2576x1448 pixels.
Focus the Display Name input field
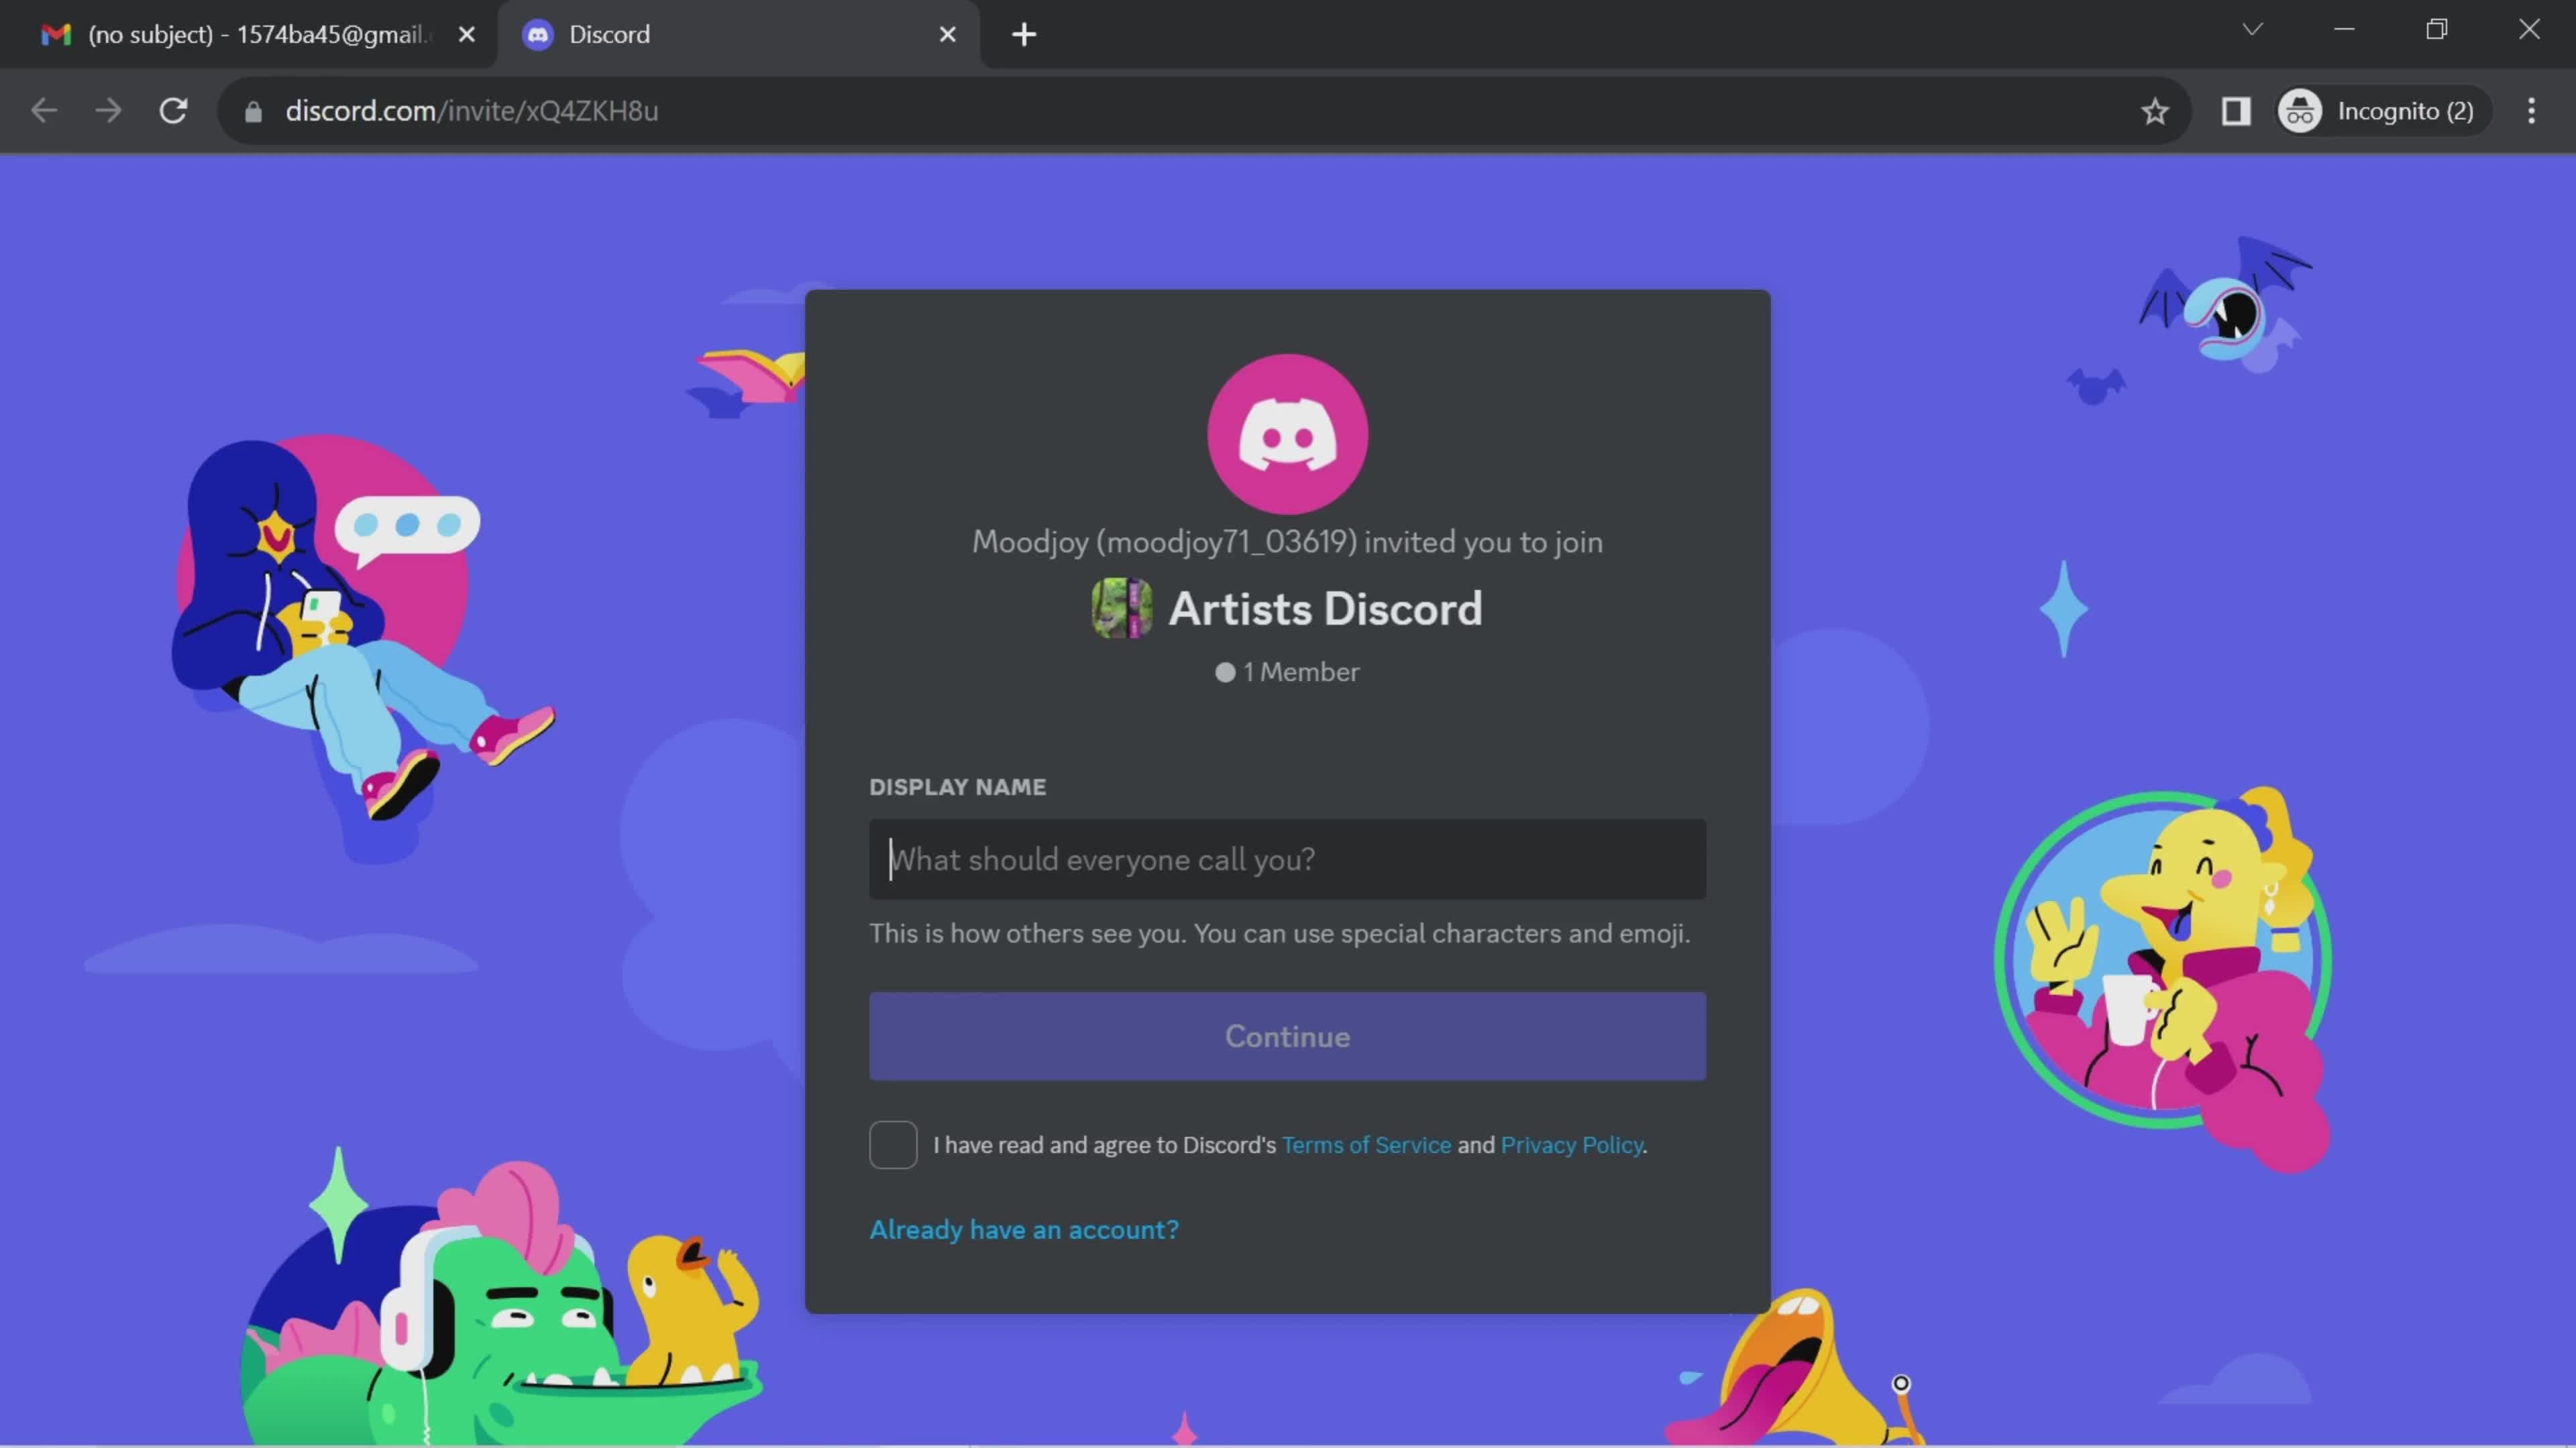[x=1287, y=859]
